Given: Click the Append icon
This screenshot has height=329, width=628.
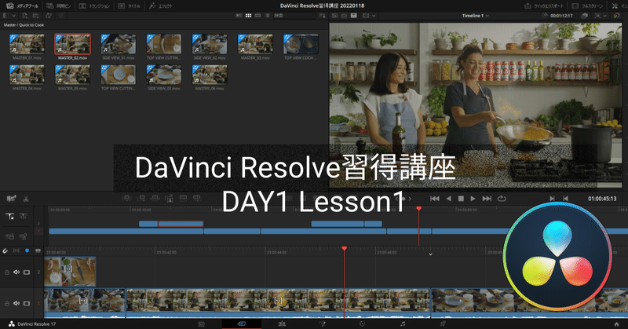Looking at the screenshot, I should [141, 199].
